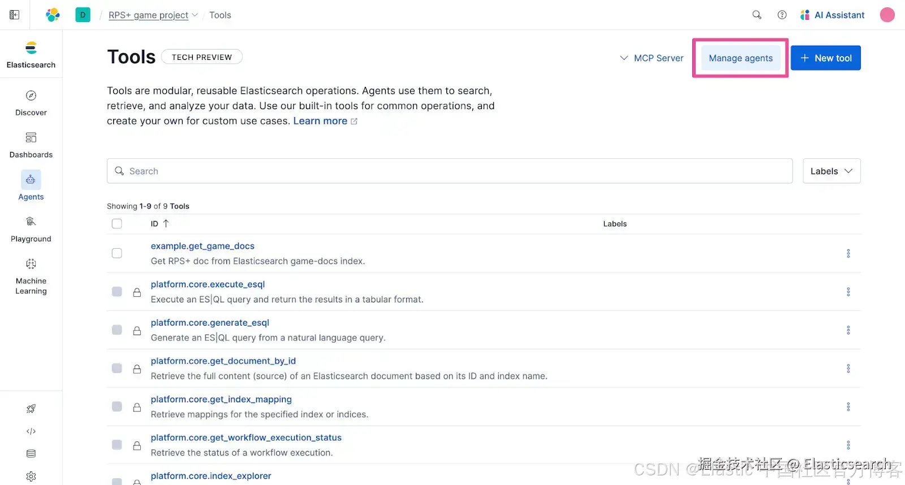Screen dimensions: 905x485
Task: Open actions menu for platform.core.generate_esql
Action: tap(848, 330)
